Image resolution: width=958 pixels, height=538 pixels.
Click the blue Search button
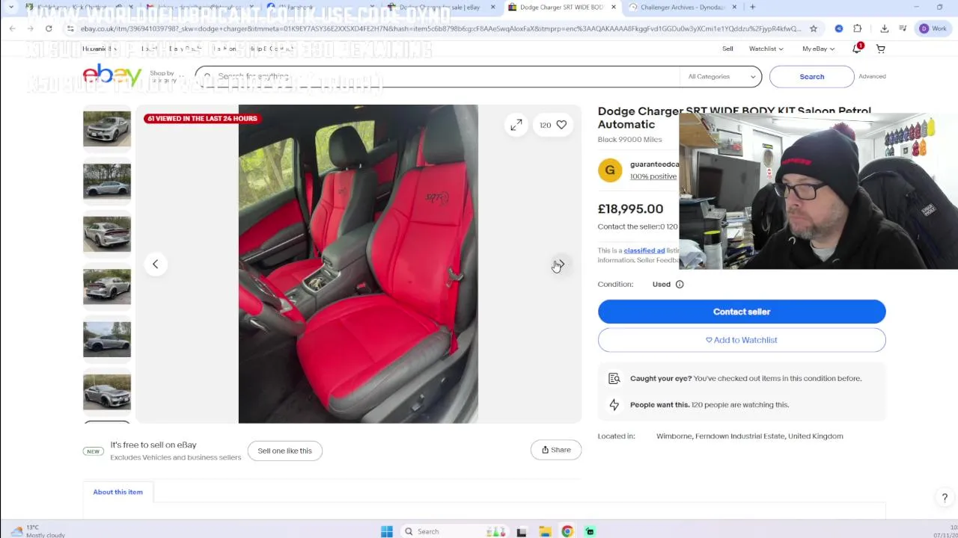(811, 76)
